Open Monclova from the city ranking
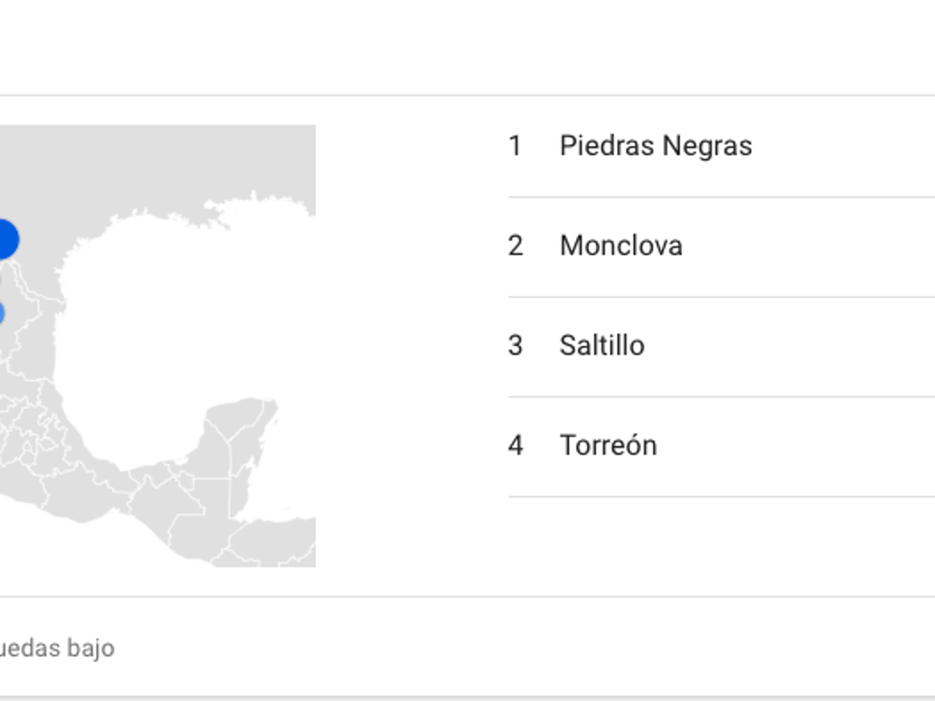Viewport: 935px width, 701px height. 621,245
